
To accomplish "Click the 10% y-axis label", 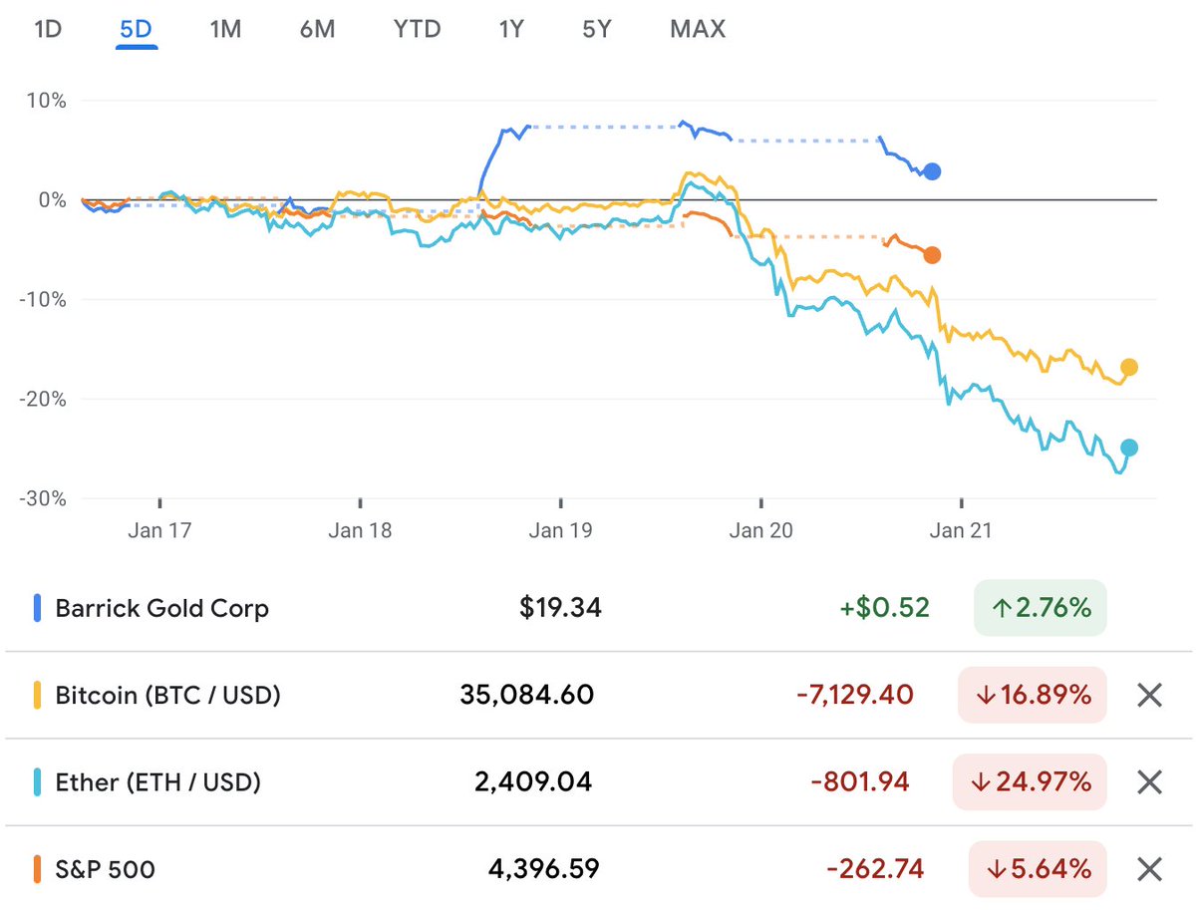I will [46, 101].
